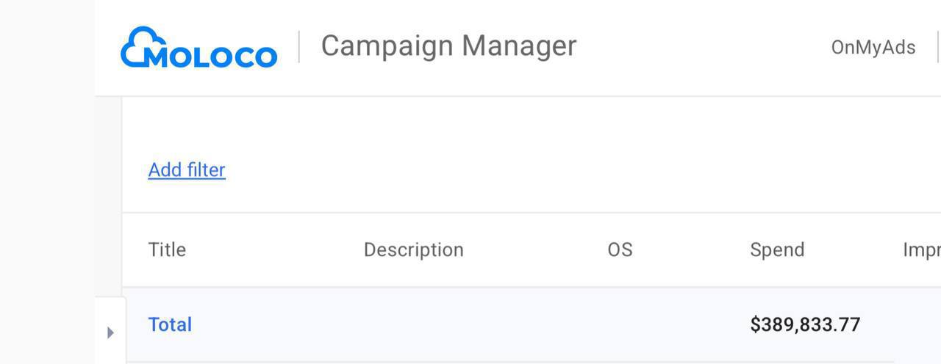
Task: Sort by the OS column header
Action: point(620,250)
